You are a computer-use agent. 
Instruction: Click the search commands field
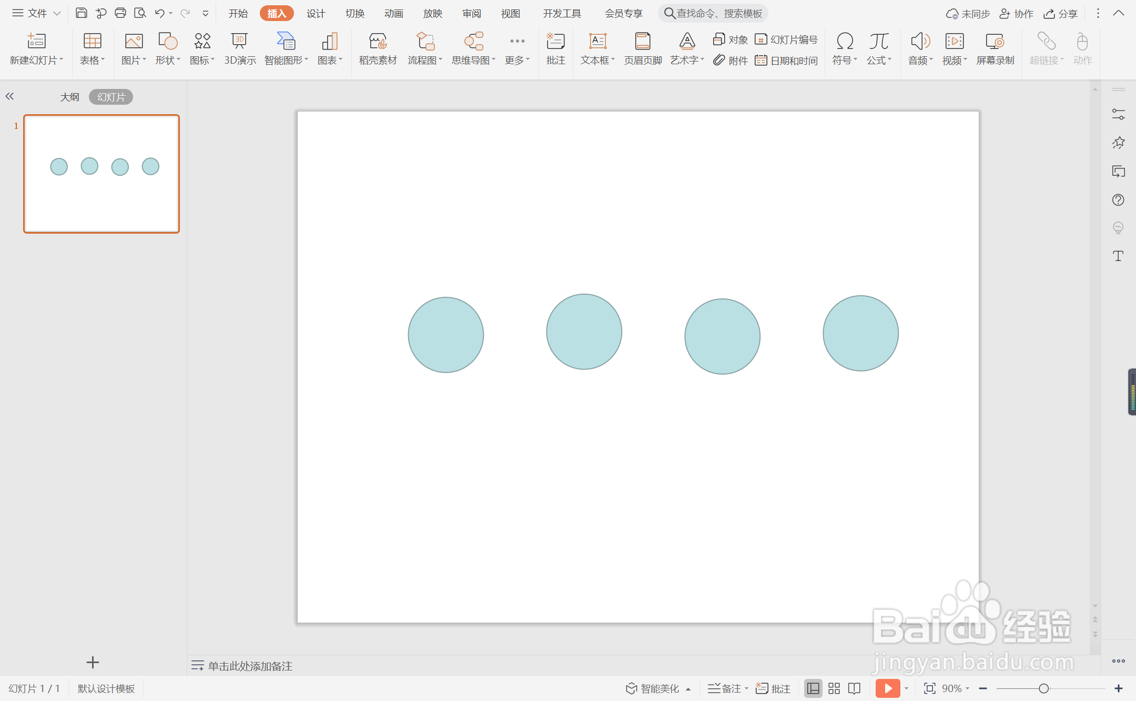(x=713, y=13)
